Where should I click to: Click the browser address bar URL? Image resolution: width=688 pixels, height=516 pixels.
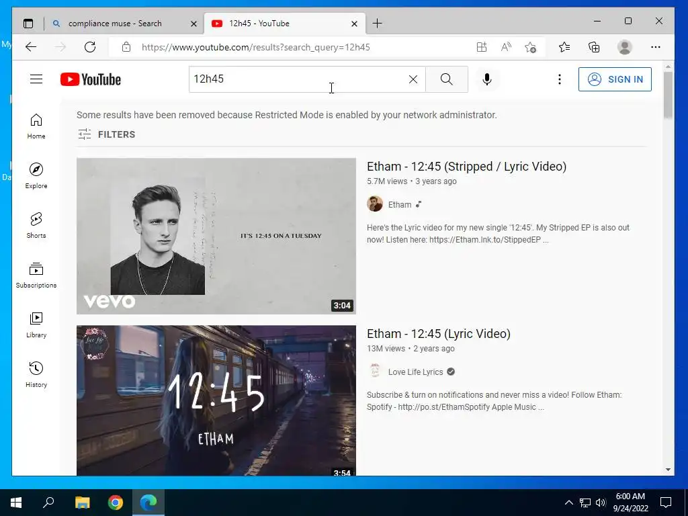[x=256, y=48]
